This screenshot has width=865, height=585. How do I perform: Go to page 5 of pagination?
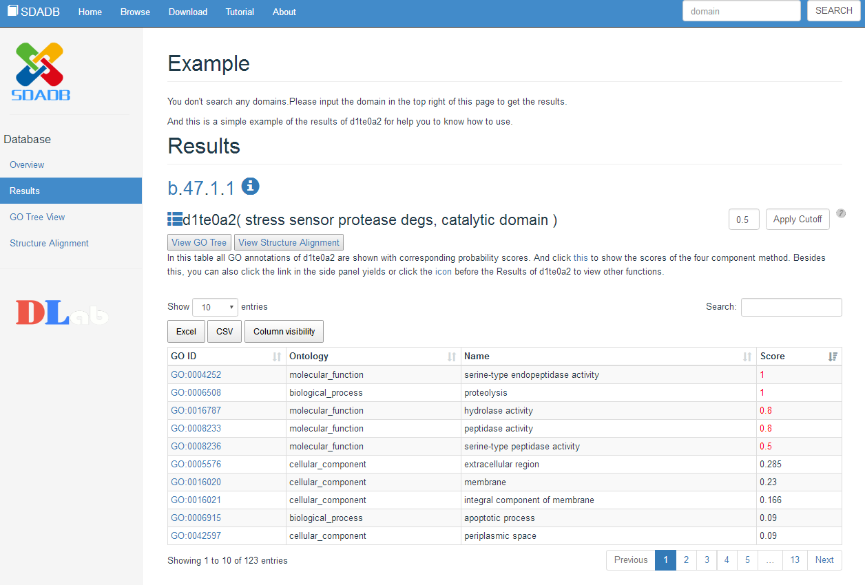(747, 560)
